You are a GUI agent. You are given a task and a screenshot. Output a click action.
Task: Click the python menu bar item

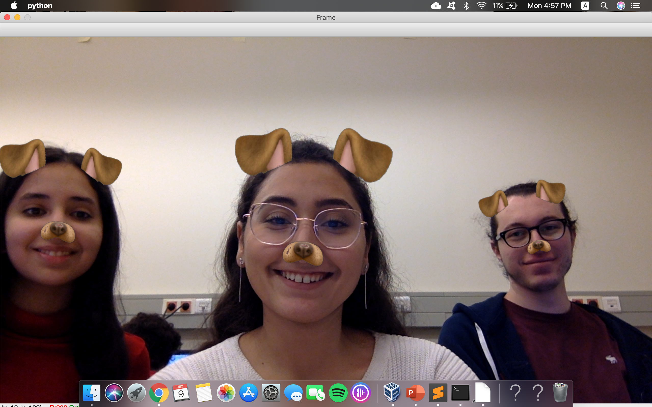(40, 6)
